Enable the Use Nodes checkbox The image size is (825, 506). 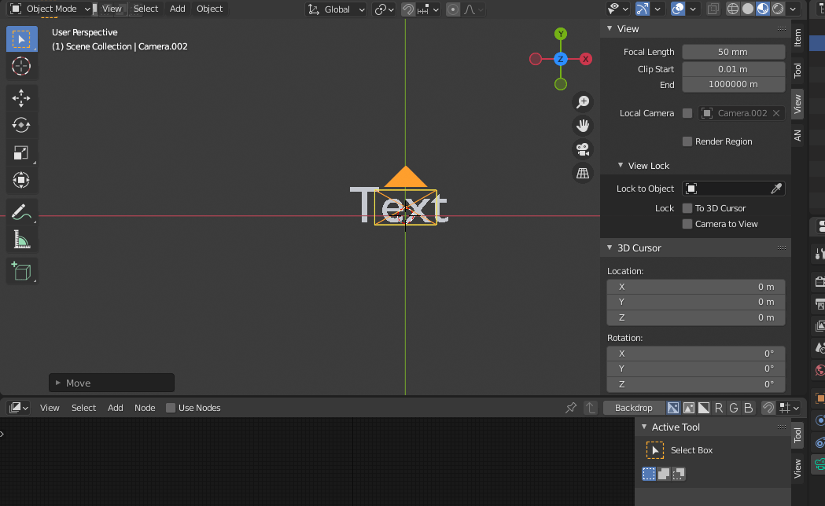(171, 408)
